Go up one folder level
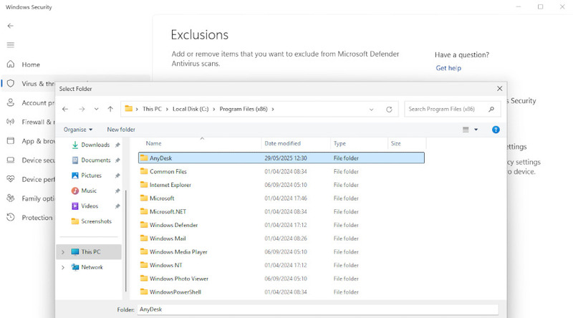This screenshot has height=318, width=573. (110, 109)
